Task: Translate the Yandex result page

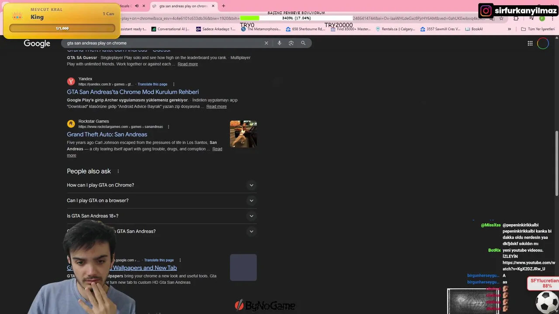Action: click(152, 84)
